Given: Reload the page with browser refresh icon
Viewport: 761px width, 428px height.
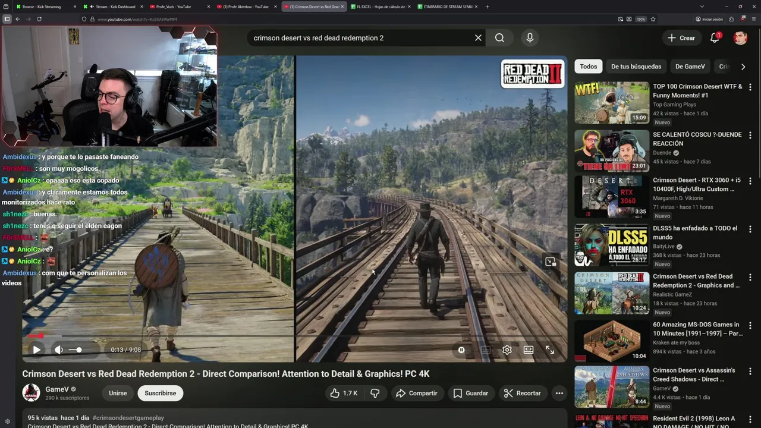Looking at the screenshot, I should pos(39,19).
